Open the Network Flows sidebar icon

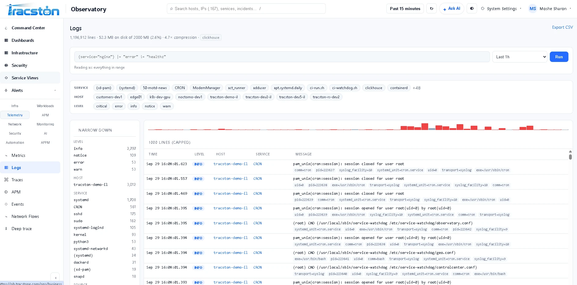pyautogui.click(x=6, y=216)
